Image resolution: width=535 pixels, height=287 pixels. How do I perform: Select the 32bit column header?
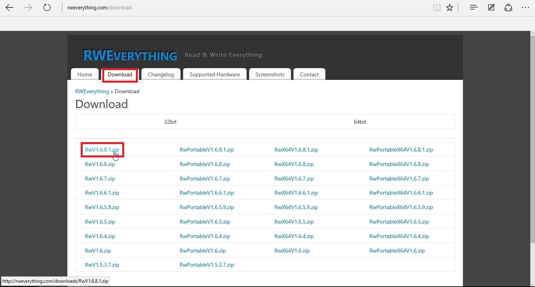[x=170, y=122]
